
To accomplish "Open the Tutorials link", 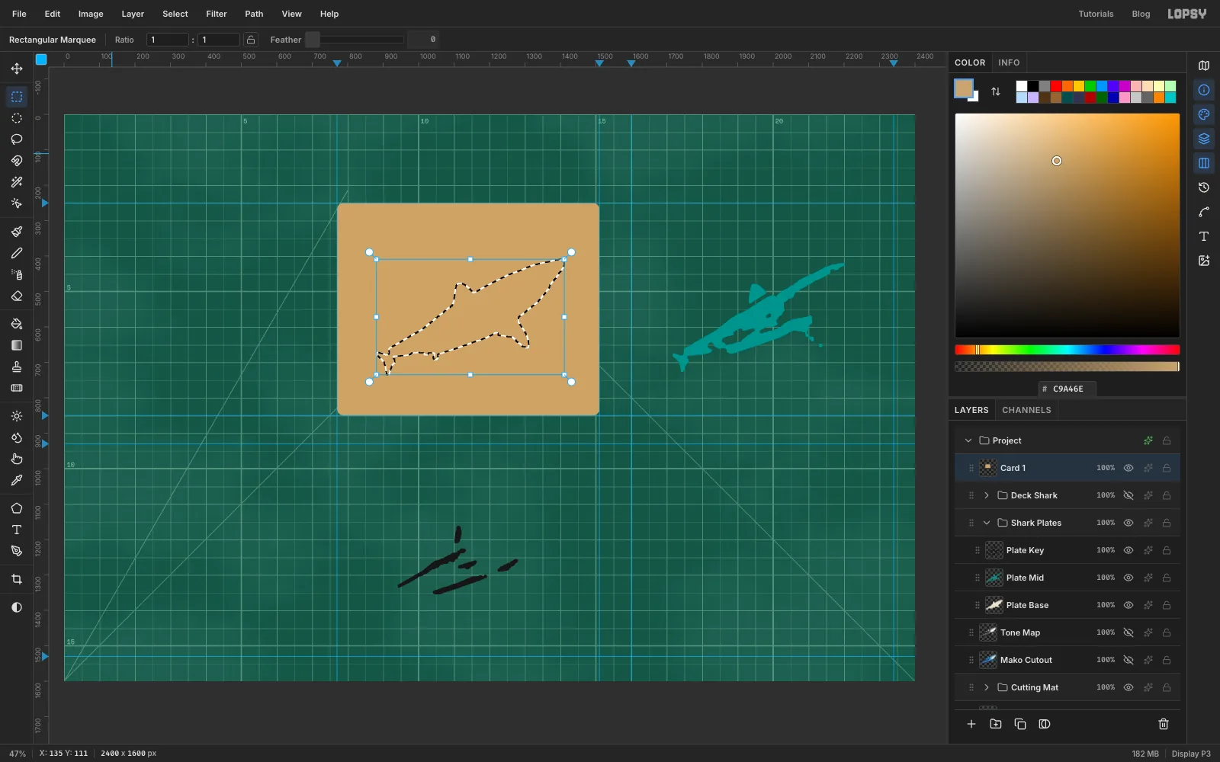I will click(x=1096, y=14).
